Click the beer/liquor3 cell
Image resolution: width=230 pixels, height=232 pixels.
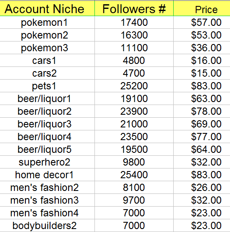tap(47, 124)
